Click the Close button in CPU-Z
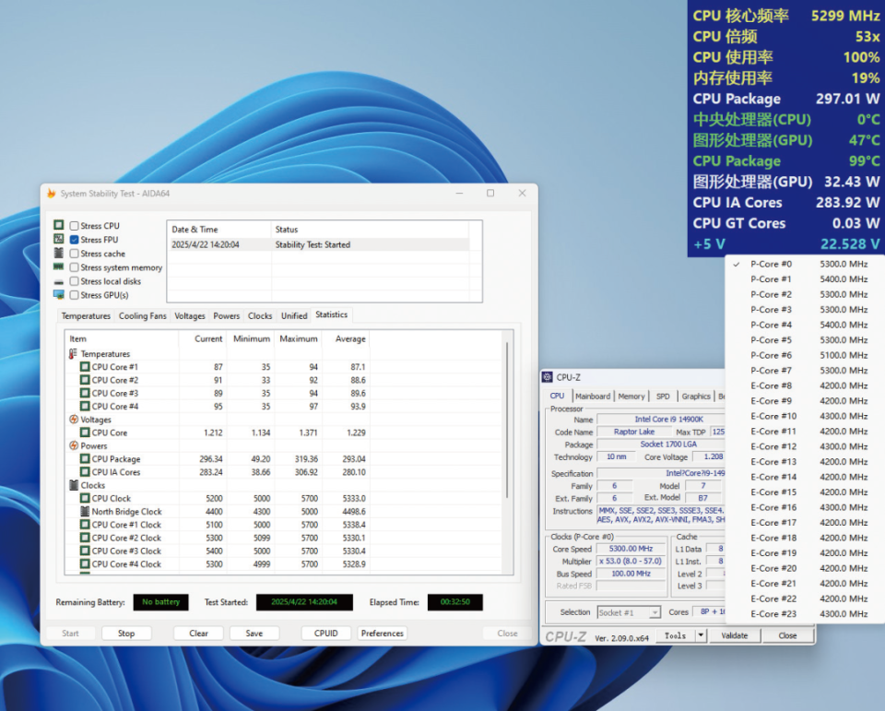885x711 pixels. pyautogui.click(x=787, y=636)
